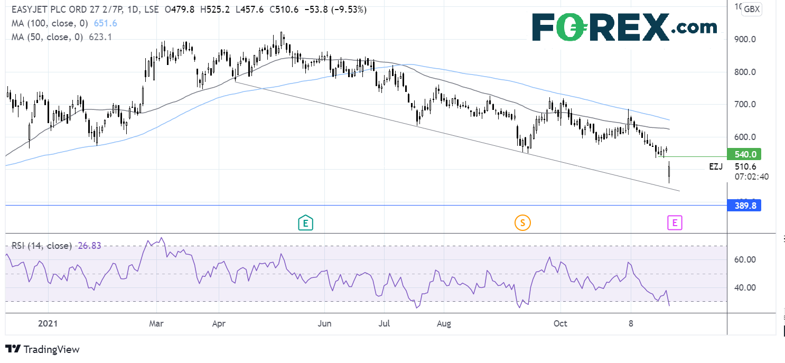The width and height of the screenshot is (785, 363).
Task: Toggle the RSI 14 indicator legend
Action: click(42, 246)
